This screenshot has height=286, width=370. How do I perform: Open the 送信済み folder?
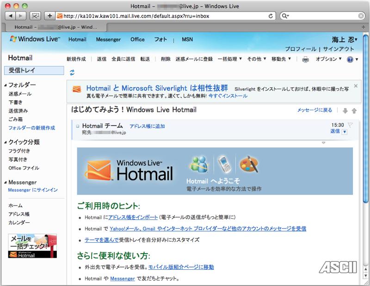(18, 111)
